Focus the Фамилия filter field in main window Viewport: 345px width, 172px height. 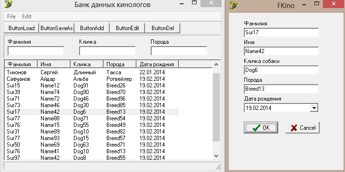point(36,51)
